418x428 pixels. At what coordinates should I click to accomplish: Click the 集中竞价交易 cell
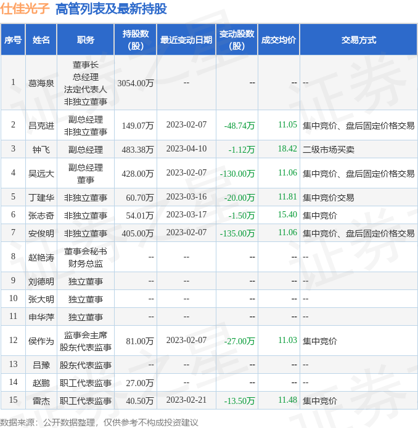coord(329,198)
